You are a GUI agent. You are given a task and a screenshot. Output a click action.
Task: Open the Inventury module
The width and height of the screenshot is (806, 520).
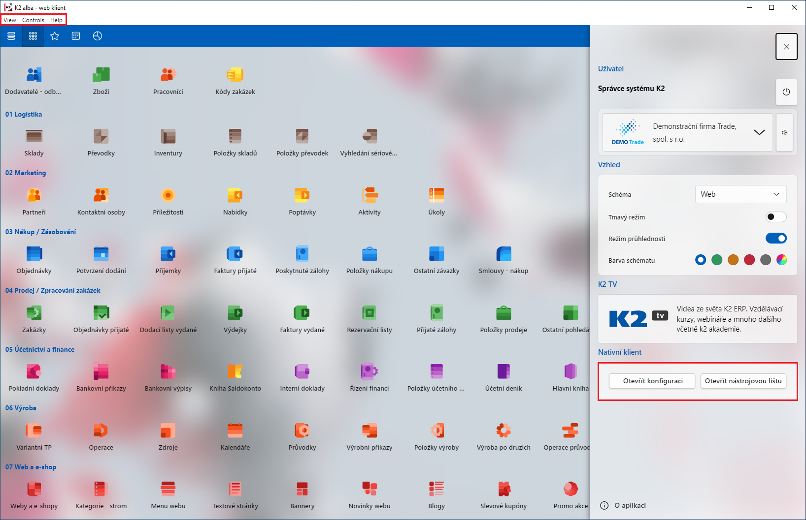click(168, 136)
